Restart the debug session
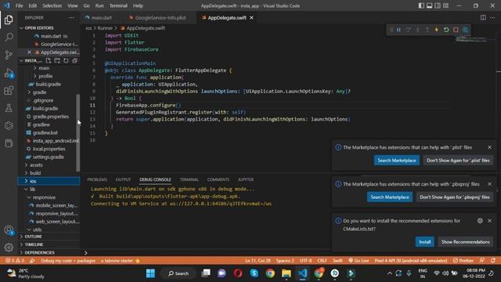 pyautogui.click(x=446, y=30)
